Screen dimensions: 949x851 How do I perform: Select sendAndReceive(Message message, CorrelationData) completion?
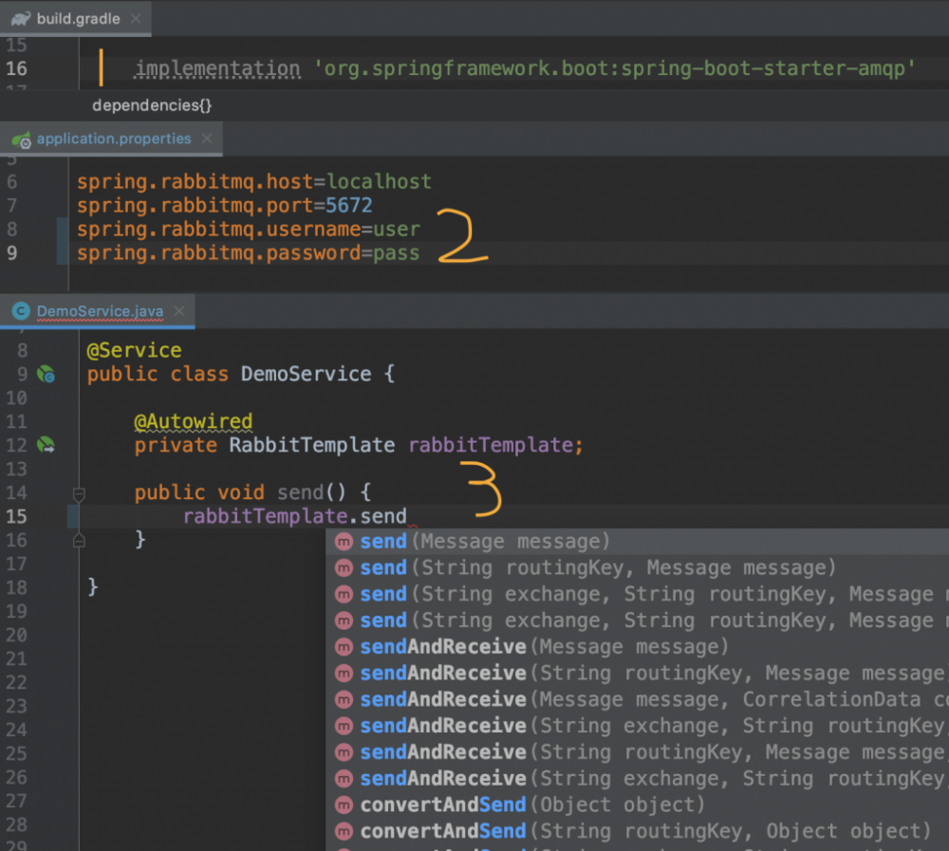point(638,699)
